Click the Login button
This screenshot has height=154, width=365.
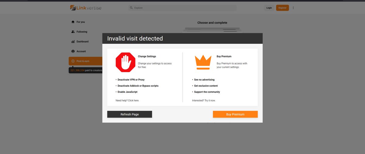point(269,8)
